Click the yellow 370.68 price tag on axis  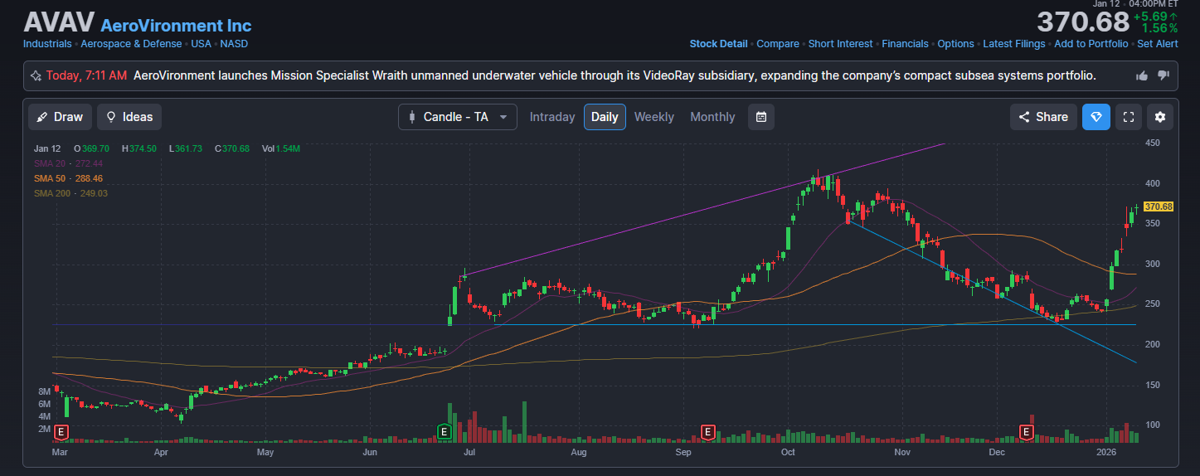pos(1158,206)
